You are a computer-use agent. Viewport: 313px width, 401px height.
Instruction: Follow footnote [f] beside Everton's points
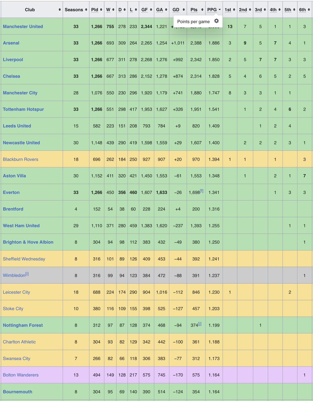pyautogui.click(x=202, y=191)
